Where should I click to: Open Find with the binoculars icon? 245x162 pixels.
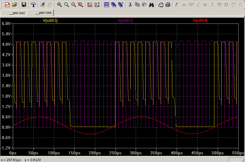tap(151, 5)
